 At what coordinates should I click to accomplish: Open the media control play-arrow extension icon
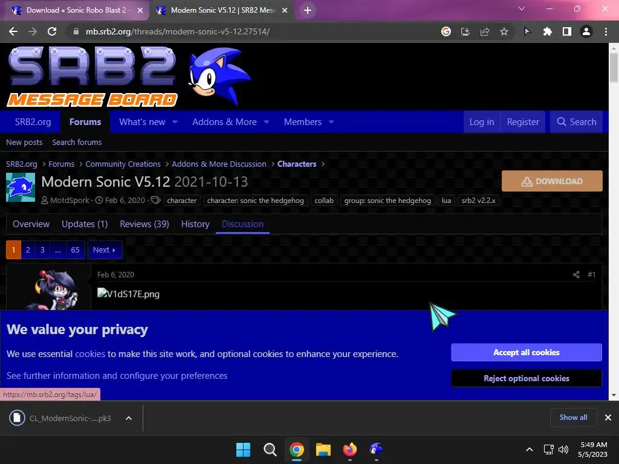click(x=527, y=31)
